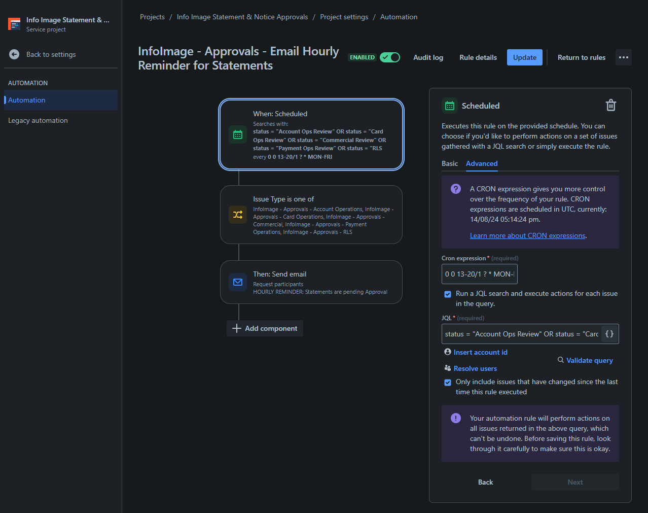
Task: Uncheck Run a JQL search checkbox
Action: [448, 294]
